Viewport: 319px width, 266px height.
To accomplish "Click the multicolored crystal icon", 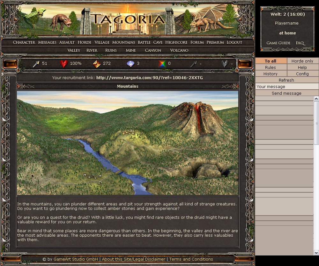I will (x=162, y=64).
